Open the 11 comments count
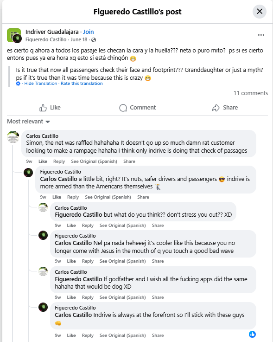Image resolution: width=273 pixels, height=342 pixels. 251,93
